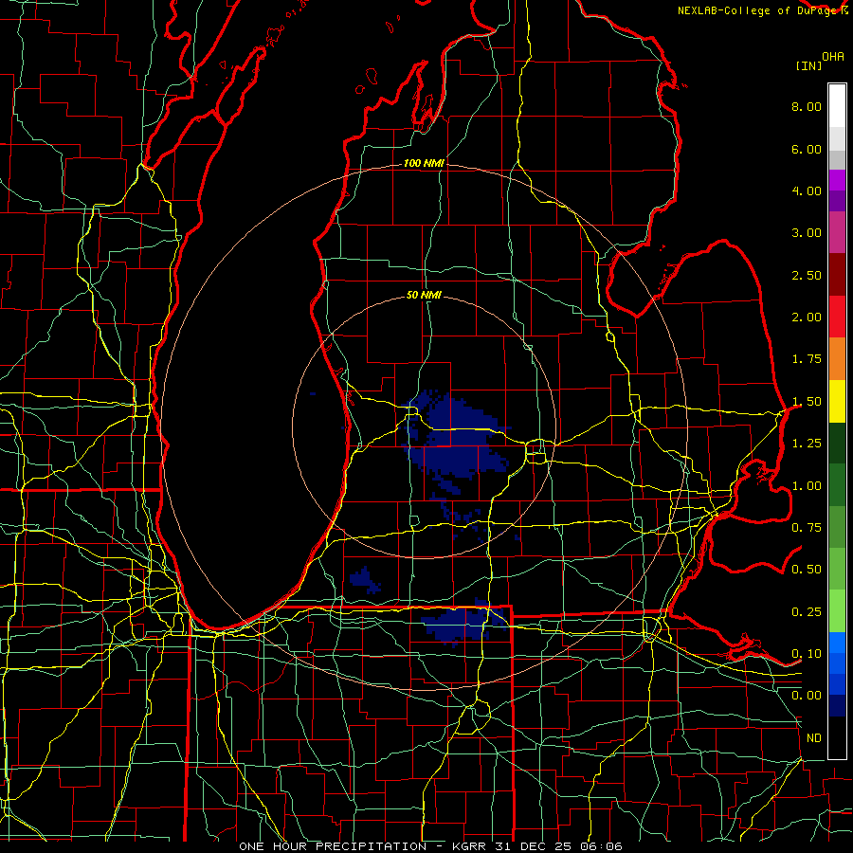Click the 2.50 legend value
853x853 pixels.
coord(807,275)
